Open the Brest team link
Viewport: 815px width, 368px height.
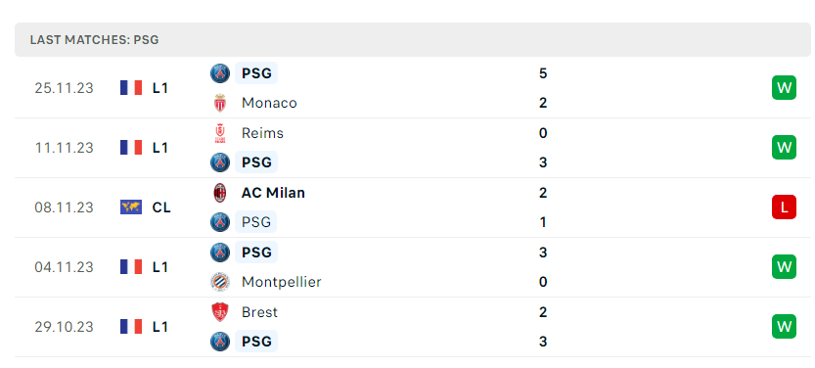(x=259, y=312)
